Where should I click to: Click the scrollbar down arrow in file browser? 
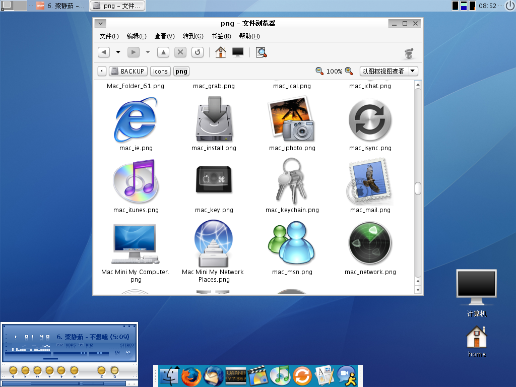tap(418, 290)
